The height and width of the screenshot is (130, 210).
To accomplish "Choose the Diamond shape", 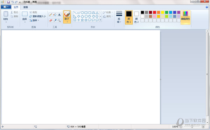I will point(79,16).
